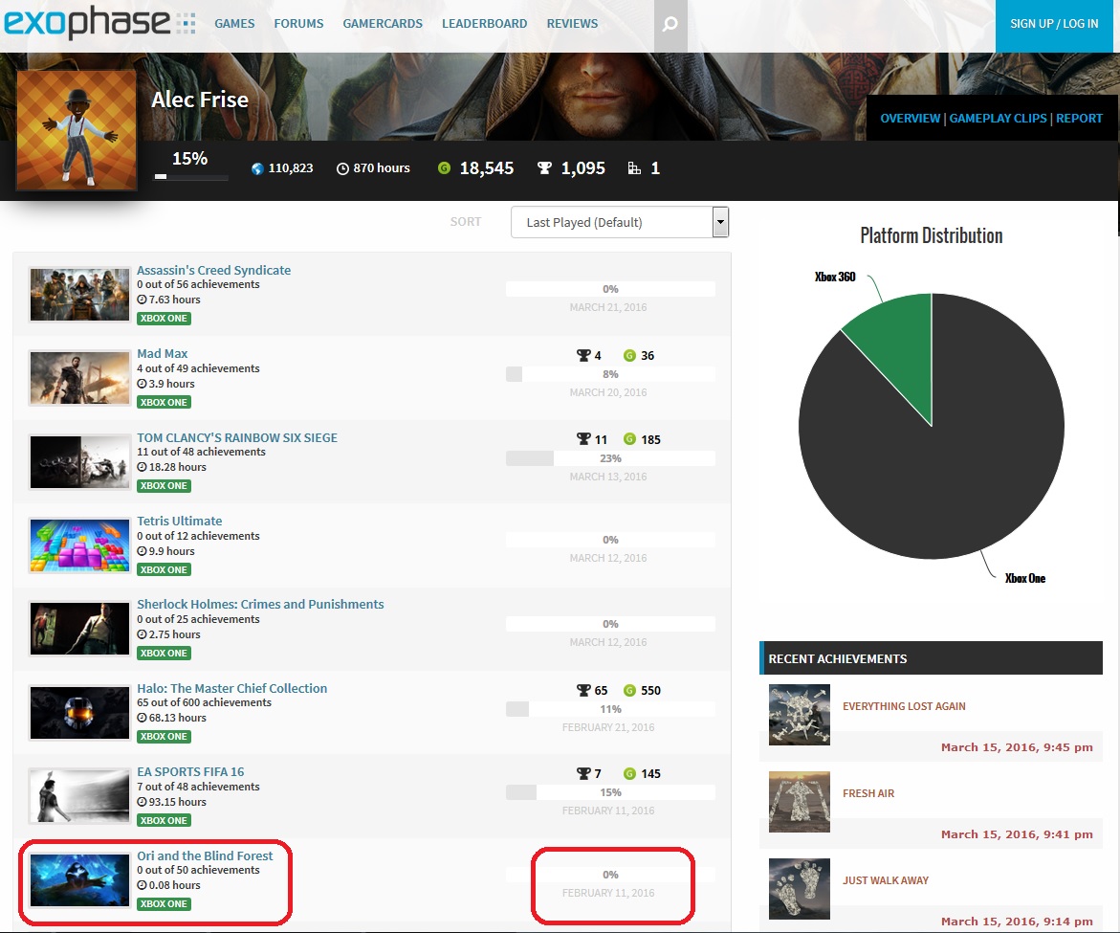Click the gamerscore icon in Rainbow Six Siege row
The height and width of the screenshot is (933, 1120).
point(629,439)
